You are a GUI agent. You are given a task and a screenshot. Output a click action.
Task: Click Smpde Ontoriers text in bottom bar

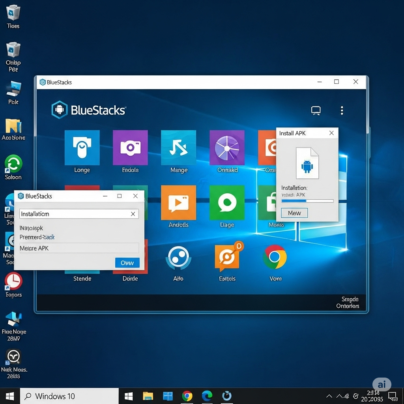coord(348,303)
